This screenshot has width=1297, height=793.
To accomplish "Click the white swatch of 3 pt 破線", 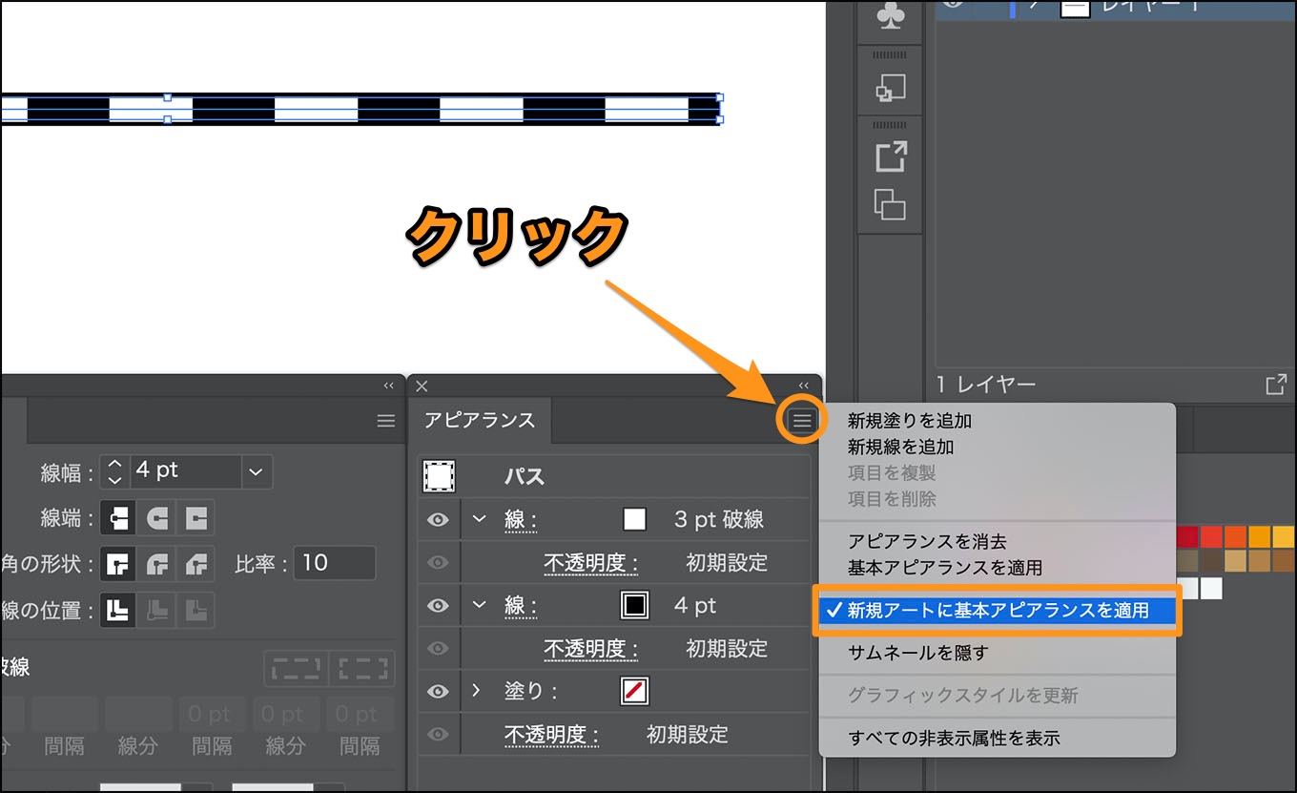I will 634,520.
